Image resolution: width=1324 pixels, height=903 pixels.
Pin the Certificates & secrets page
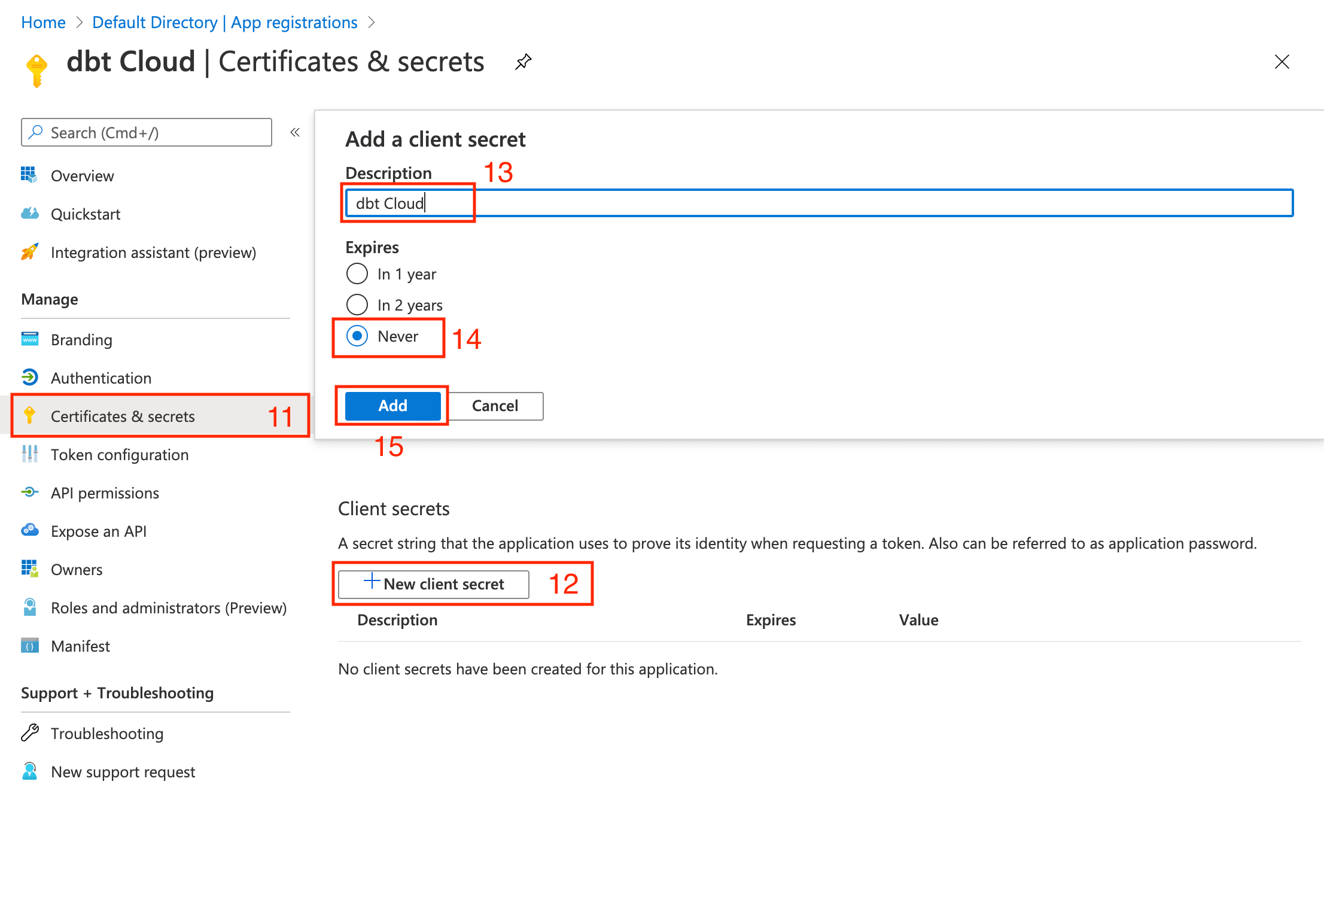(x=522, y=62)
